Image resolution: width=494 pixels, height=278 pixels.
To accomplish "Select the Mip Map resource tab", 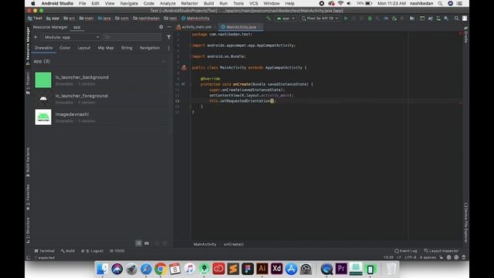I will pyautogui.click(x=106, y=48).
